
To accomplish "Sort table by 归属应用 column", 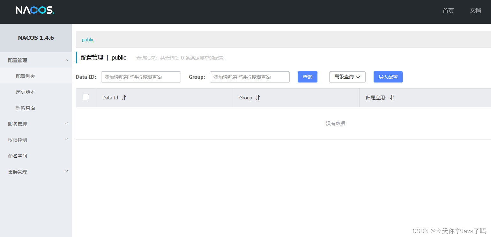I will [392, 98].
